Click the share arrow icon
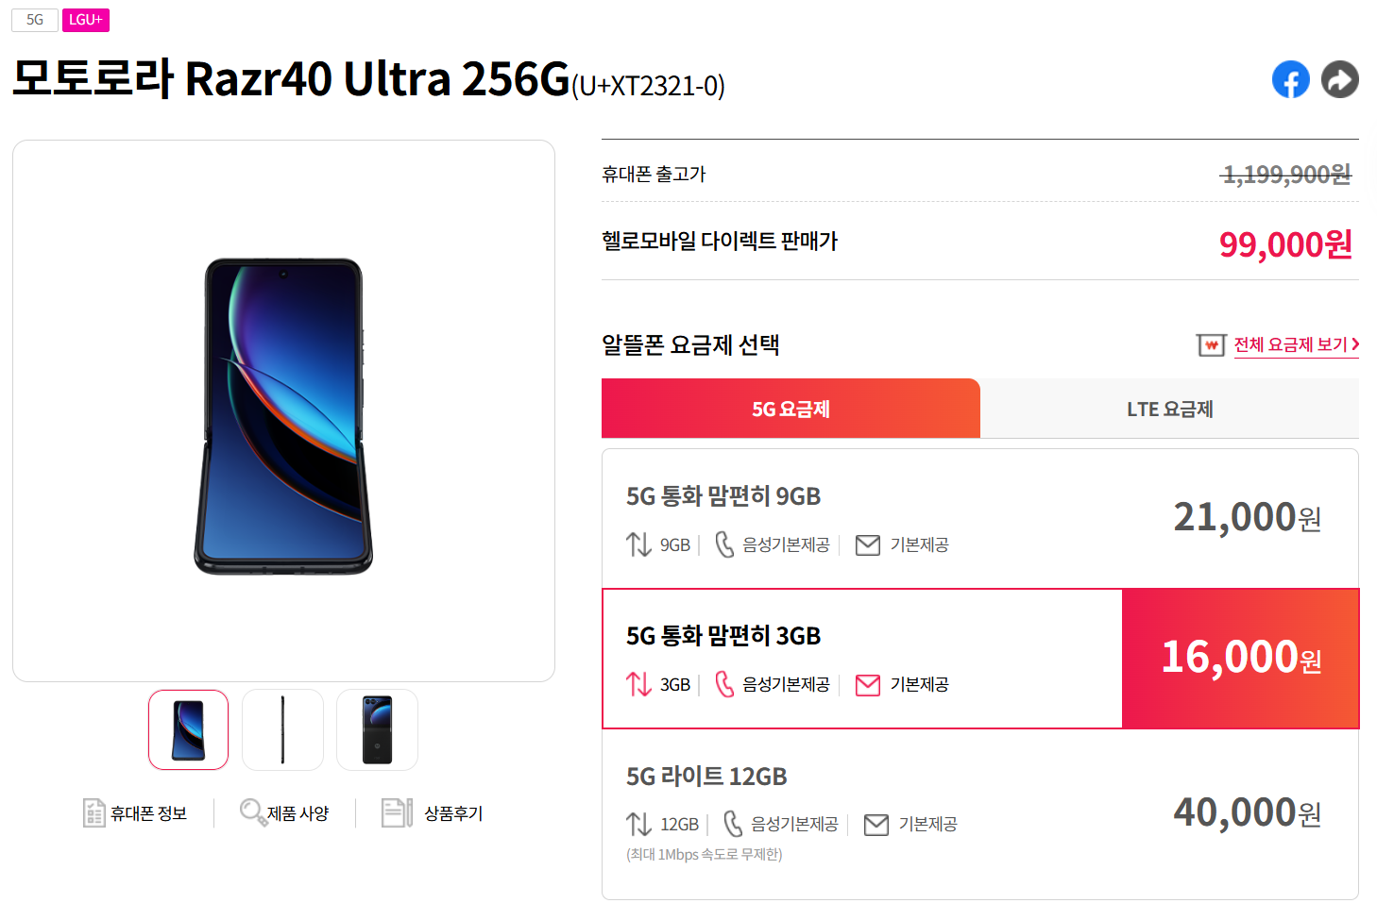 1339,79
